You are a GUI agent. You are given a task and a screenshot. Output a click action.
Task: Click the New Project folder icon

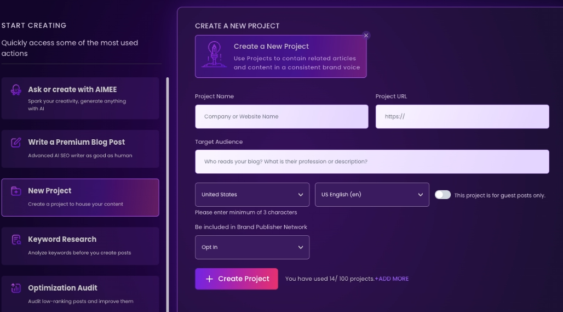click(16, 191)
